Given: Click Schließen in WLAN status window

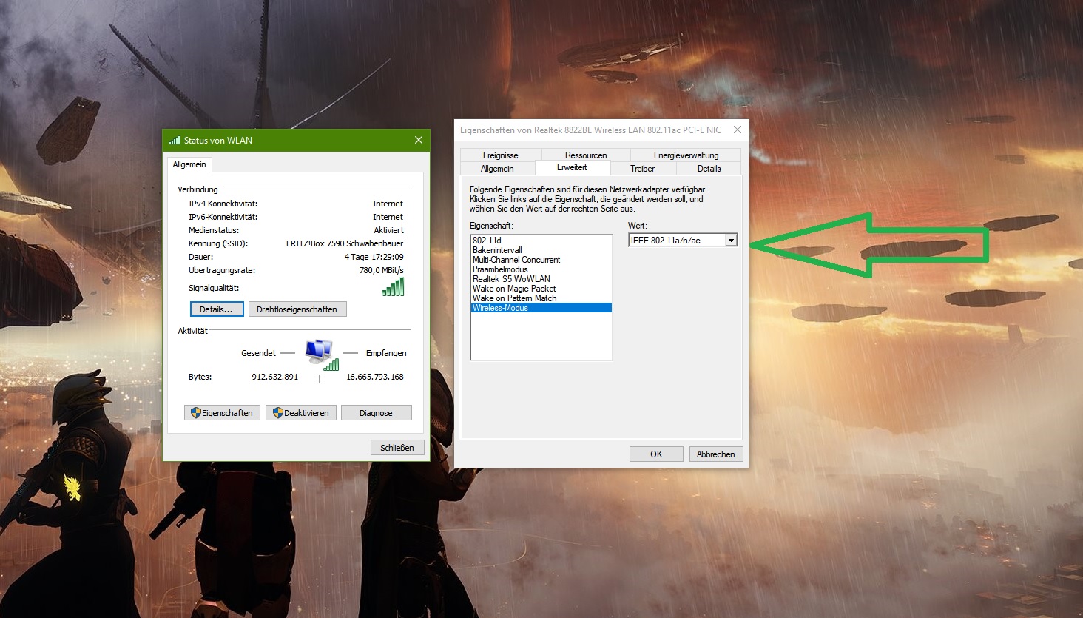Looking at the screenshot, I should click(397, 448).
